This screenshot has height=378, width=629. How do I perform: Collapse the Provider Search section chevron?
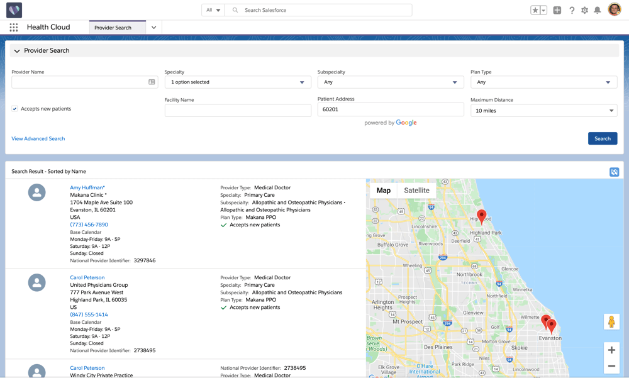[x=17, y=51]
